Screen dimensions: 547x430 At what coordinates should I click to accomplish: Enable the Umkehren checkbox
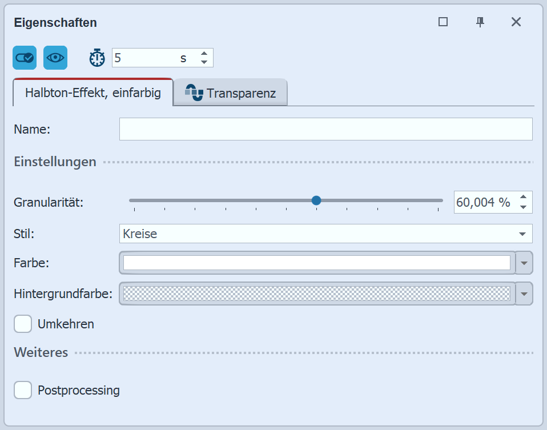click(x=23, y=324)
